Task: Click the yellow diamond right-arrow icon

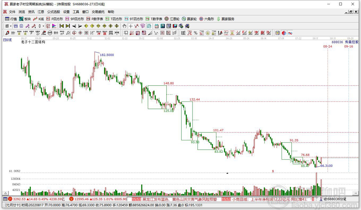Action: pyautogui.click(x=92, y=26)
